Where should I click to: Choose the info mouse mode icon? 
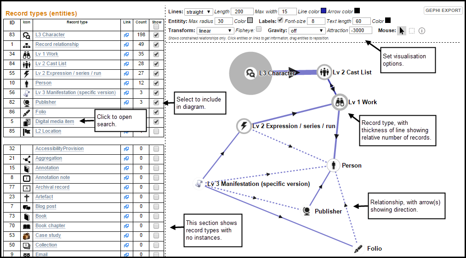coord(422,31)
